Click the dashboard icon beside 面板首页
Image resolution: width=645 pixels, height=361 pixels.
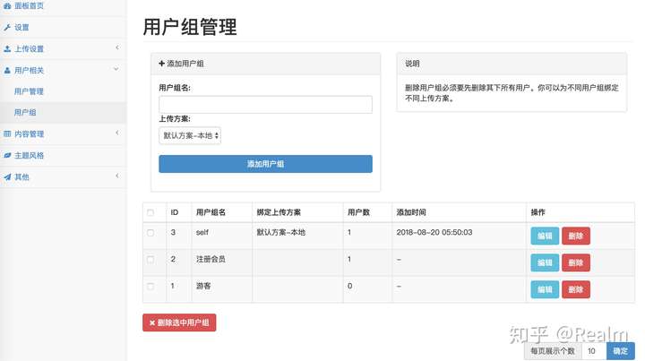click(x=7, y=5)
